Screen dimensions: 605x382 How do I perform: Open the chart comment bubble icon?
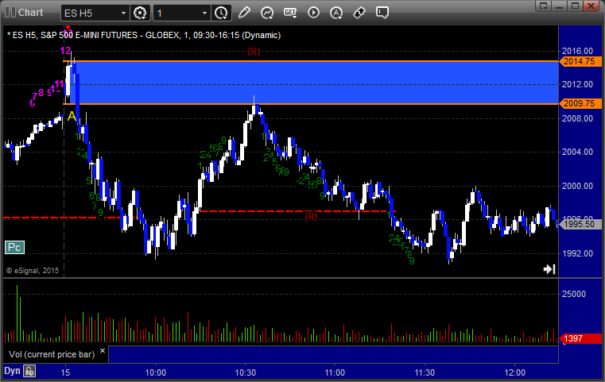pos(382,13)
